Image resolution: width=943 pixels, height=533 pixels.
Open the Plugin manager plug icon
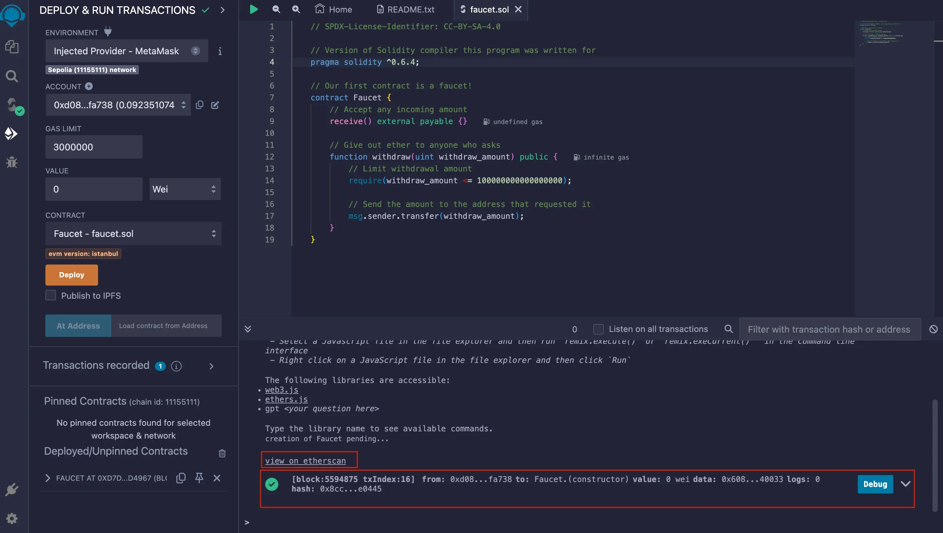pyautogui.click(x=12, y=490)
